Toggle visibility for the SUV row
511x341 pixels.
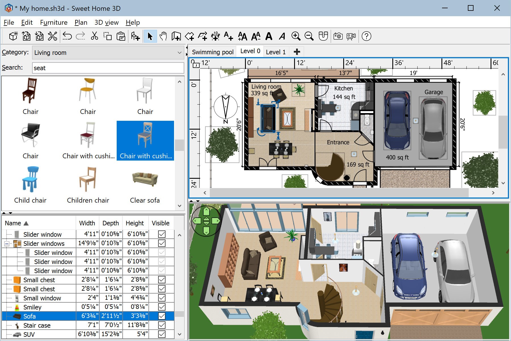pyautogui.click(x=161, y=334)
